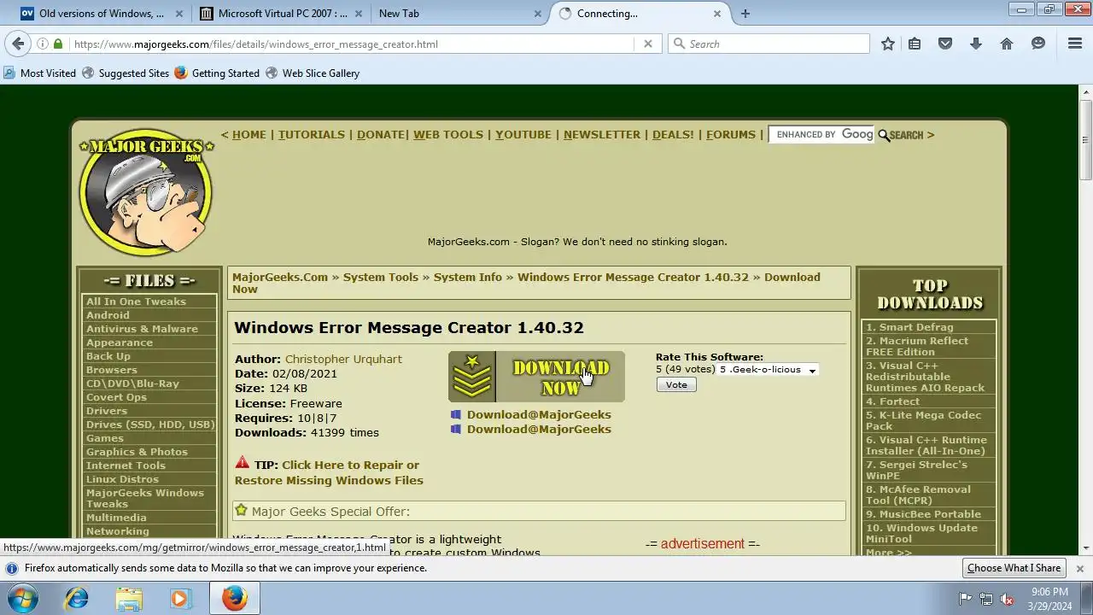
Task: Open NEWSLETTER in site navigation
Action: (x=602, y=134)
